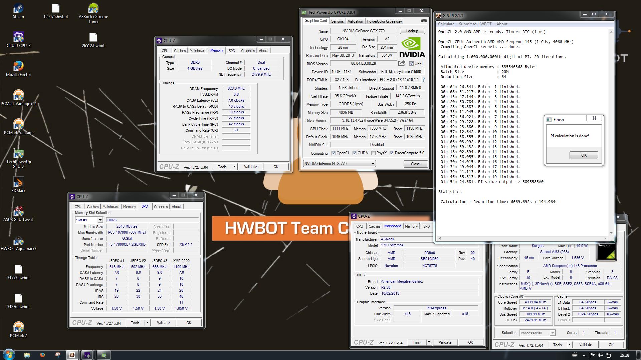Expand Tools arrow in CPU-Z SPD window

pyautogui.click(x=147, y=323)
